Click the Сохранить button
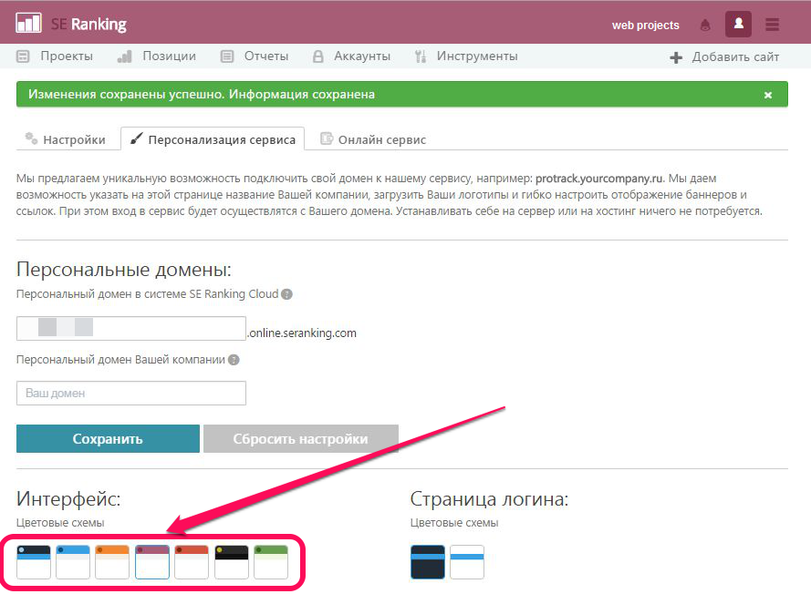The height and width of the screenshot is (594, 811). tap(108, 438)
